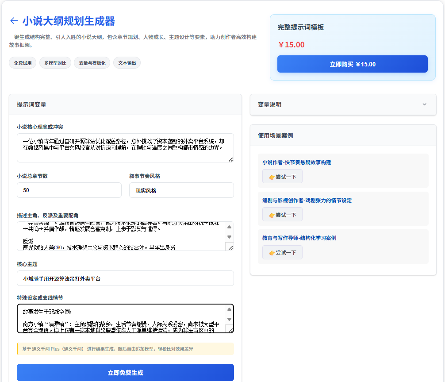Viewport: 445px width, 382px height.
Task: Click the 叙事节奏风格 input field
Action: click(181, 190)
